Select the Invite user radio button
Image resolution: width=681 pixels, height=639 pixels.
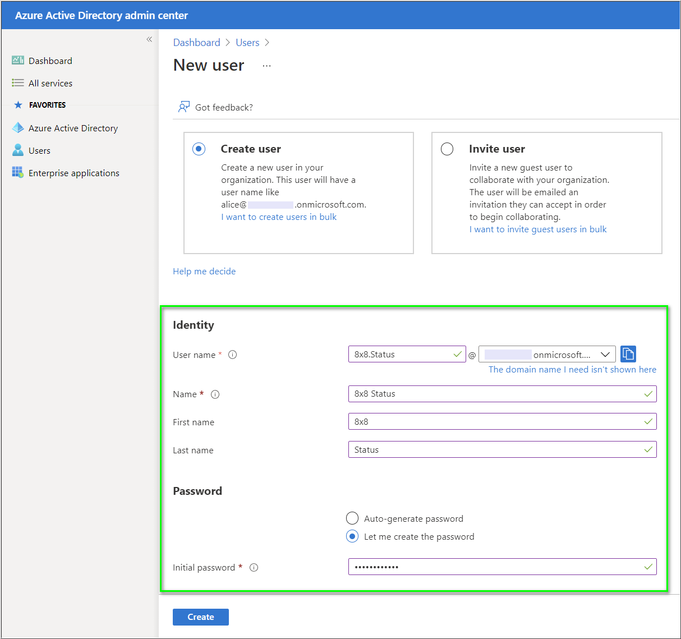[x=447, y=149]
